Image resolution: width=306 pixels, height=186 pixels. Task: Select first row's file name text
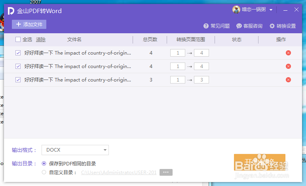point(78,53)
